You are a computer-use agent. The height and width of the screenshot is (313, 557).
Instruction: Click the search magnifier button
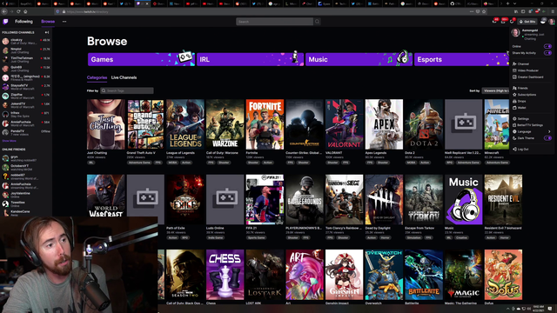tap(317, 22)
